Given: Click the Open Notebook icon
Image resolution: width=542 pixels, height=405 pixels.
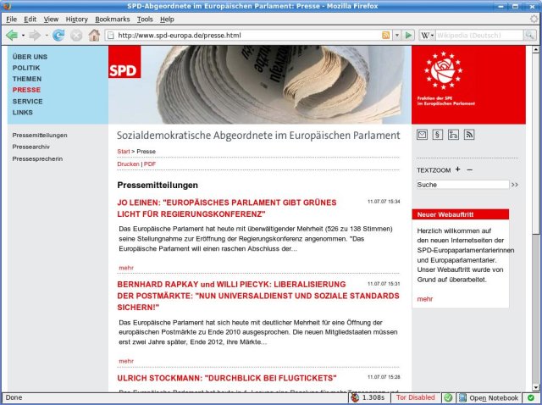Looking at the screenshot, I should [x=462, y=397].
